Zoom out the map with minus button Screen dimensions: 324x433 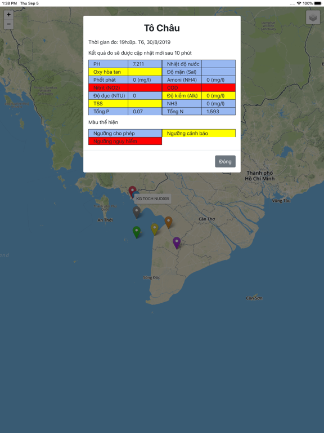tap(8, 24)
